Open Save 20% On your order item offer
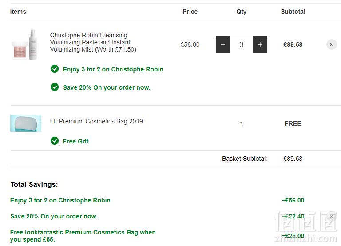This screenshot has width=341, height=246. [x=107, y=87]
